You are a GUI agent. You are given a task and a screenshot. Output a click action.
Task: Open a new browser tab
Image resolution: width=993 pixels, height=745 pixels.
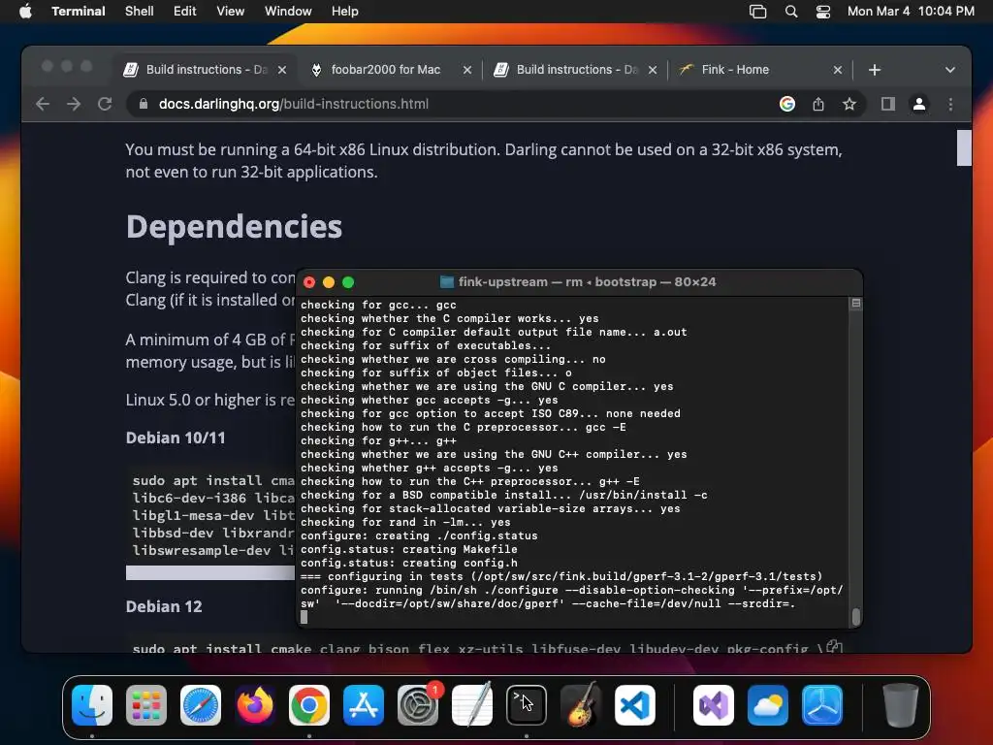tap(875, 70)
